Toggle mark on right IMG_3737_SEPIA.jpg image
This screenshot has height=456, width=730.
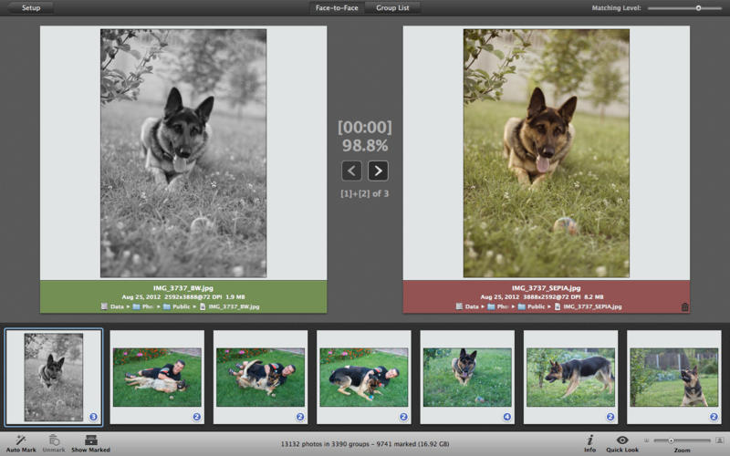(546, 150)
